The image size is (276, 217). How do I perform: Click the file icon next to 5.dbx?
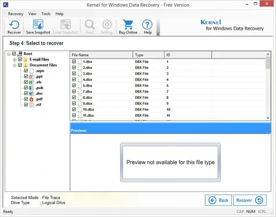80,86
